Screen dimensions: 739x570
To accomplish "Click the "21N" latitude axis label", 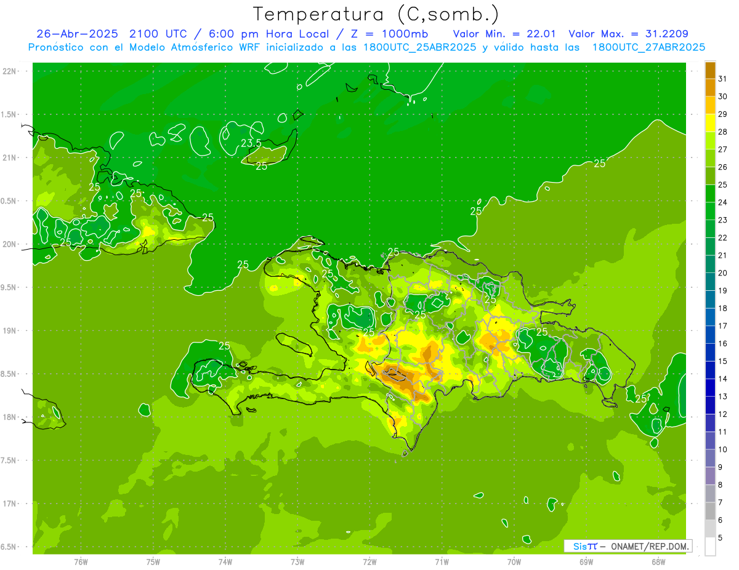I will pyautogui.click(x=9, y=157).
